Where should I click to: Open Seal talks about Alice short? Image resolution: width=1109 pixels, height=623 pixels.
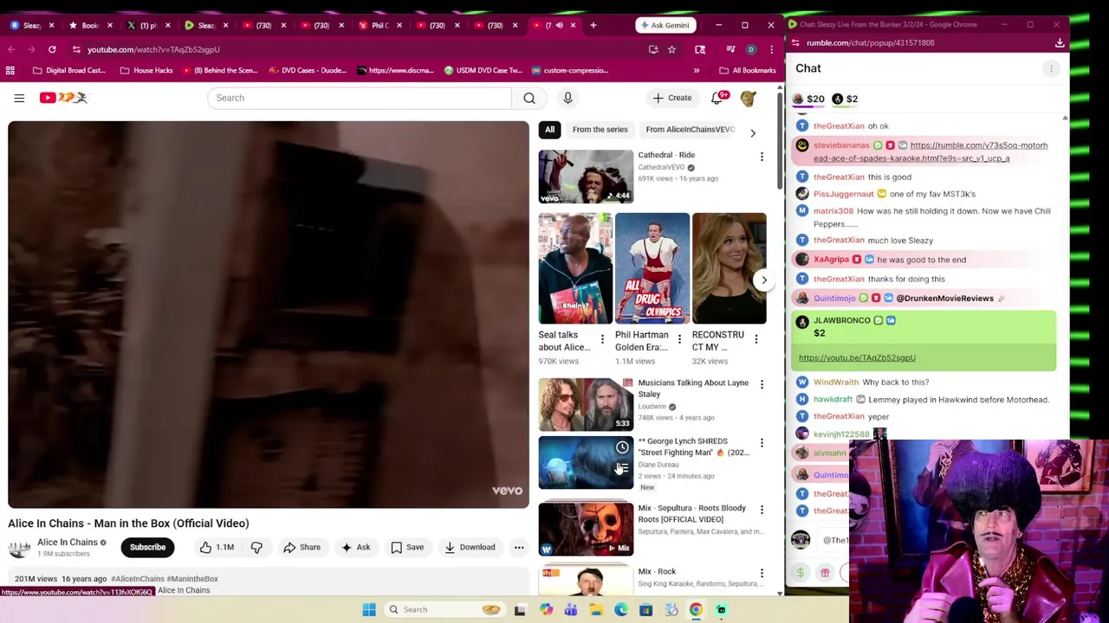point(575,268)
